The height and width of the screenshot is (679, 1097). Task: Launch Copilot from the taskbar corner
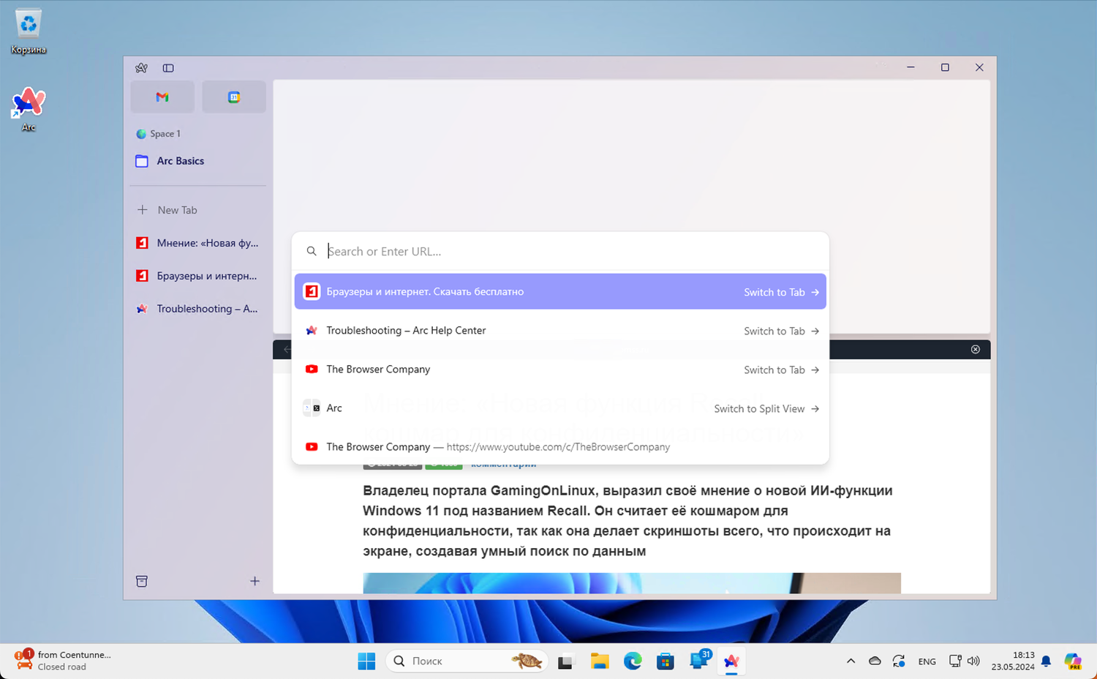click(x=1073, y=661)
